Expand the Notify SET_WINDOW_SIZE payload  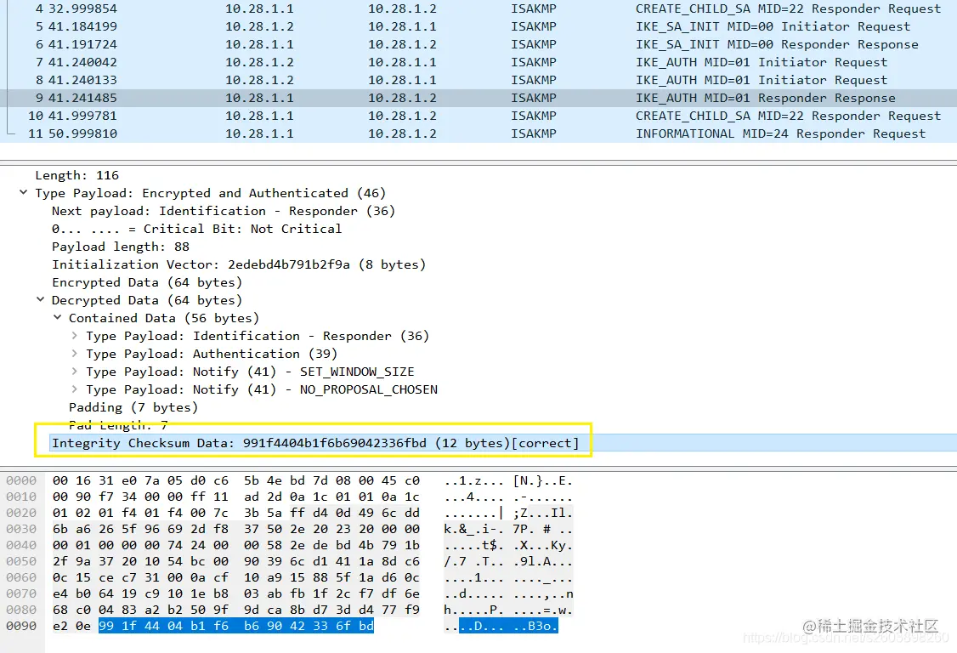pyautogui.click(x=75, y=371)
